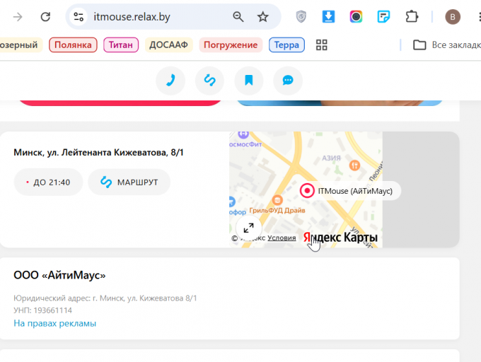Click the Яндекс Карты logo
The image size is (481, 362).
point(340,238)
